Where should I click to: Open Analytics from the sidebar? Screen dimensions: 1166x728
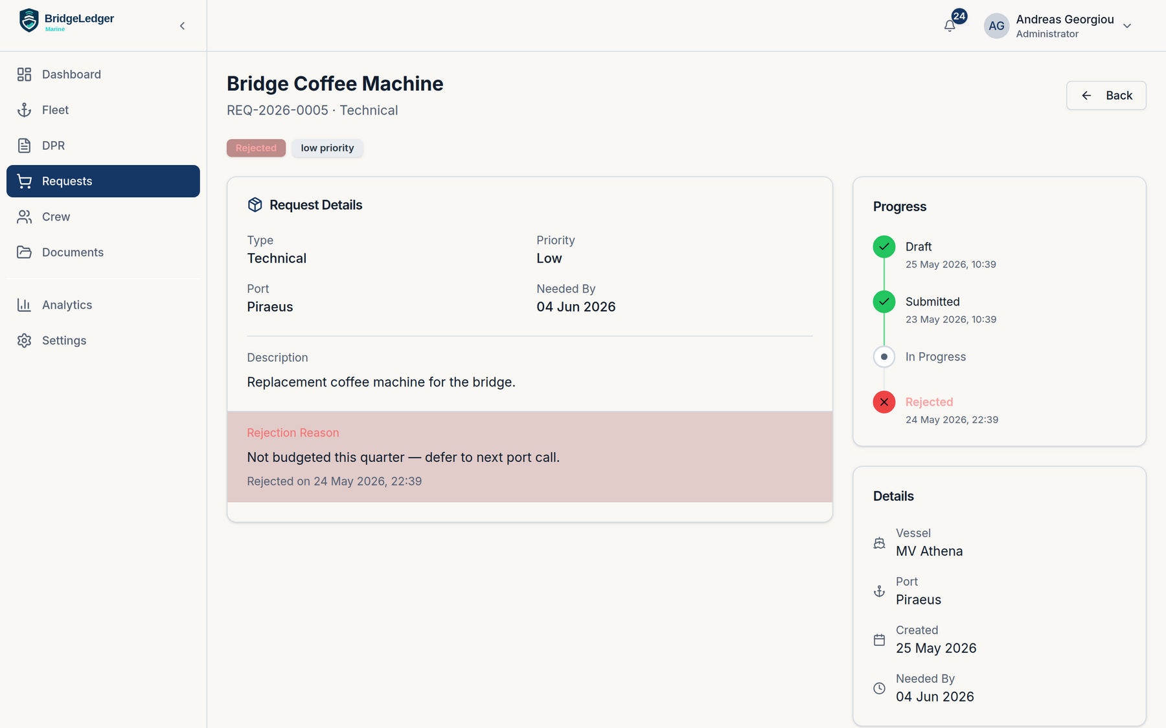pos(103,305)
